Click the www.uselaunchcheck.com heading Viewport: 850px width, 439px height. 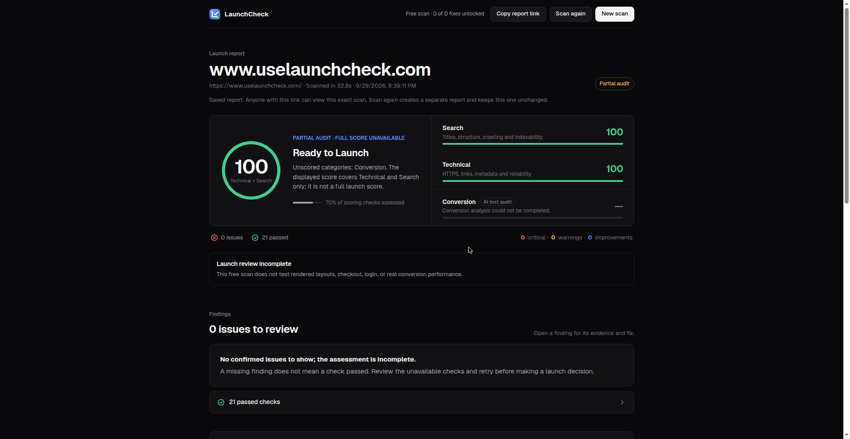pos(320,70)
